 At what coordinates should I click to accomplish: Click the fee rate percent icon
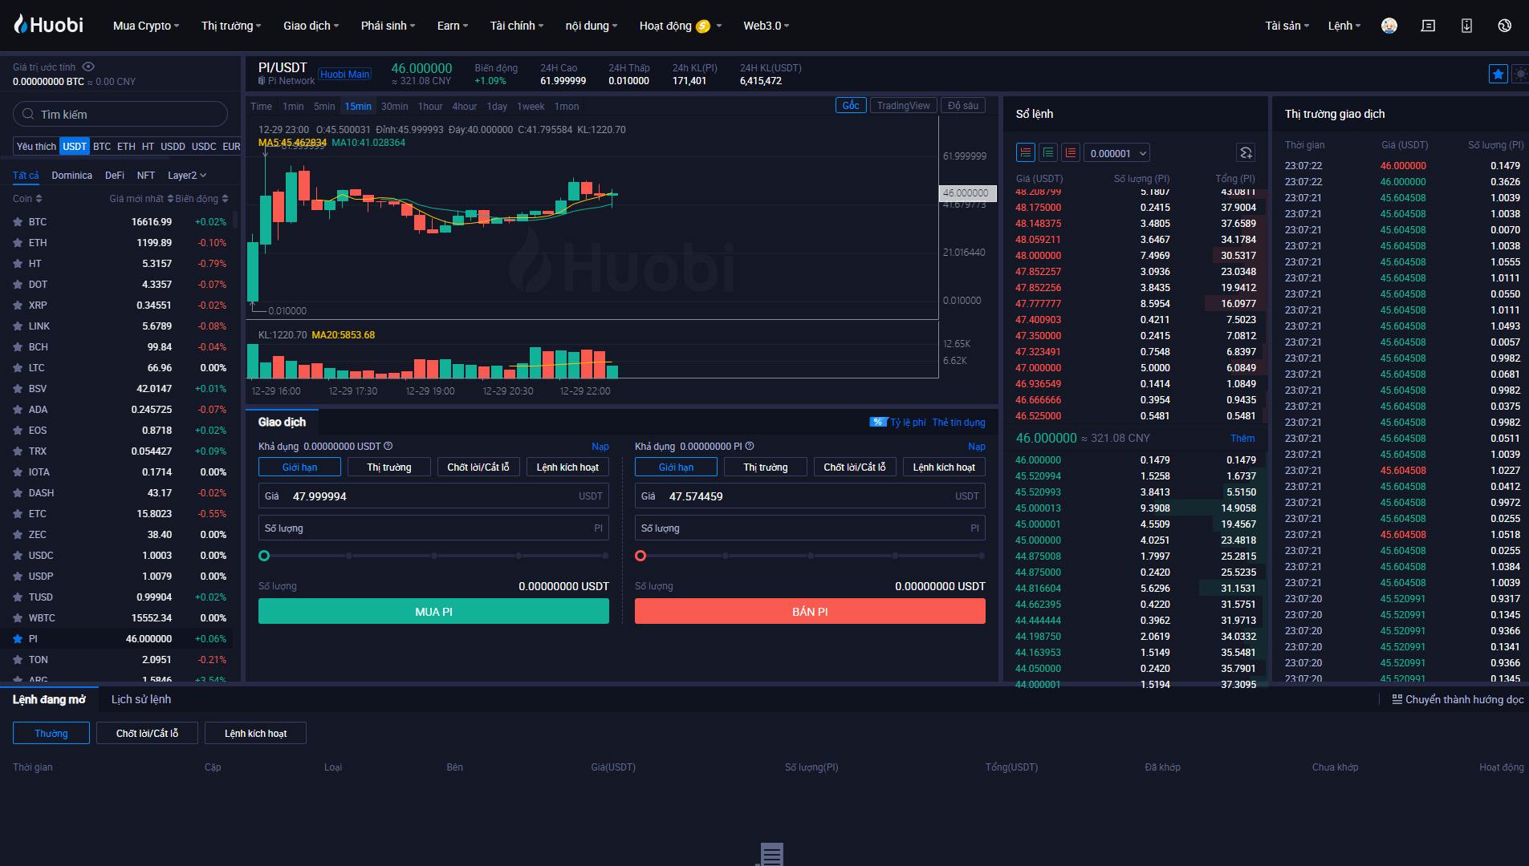tap(878, 422)
